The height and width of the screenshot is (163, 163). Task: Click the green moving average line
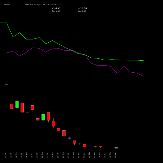pyautogui.click(x=72, y=50)
